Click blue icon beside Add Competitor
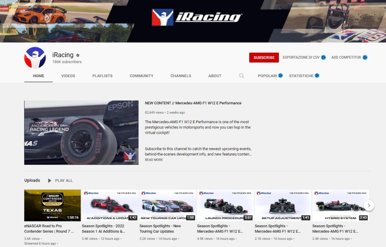The width and height of the screenshot is (386, 247). [365, 57]
